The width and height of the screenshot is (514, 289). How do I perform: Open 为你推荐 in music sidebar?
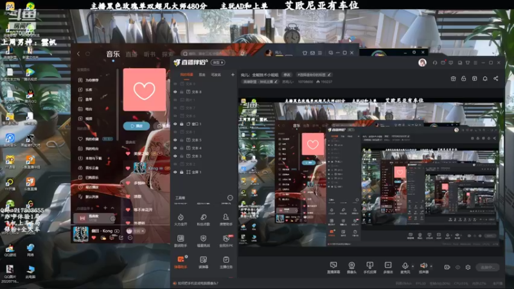[x=89, y=80]
